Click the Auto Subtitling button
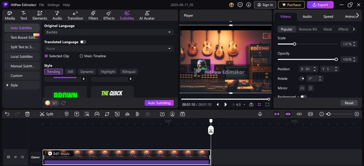This screenshot has height=166, width=364. [159, 103]
